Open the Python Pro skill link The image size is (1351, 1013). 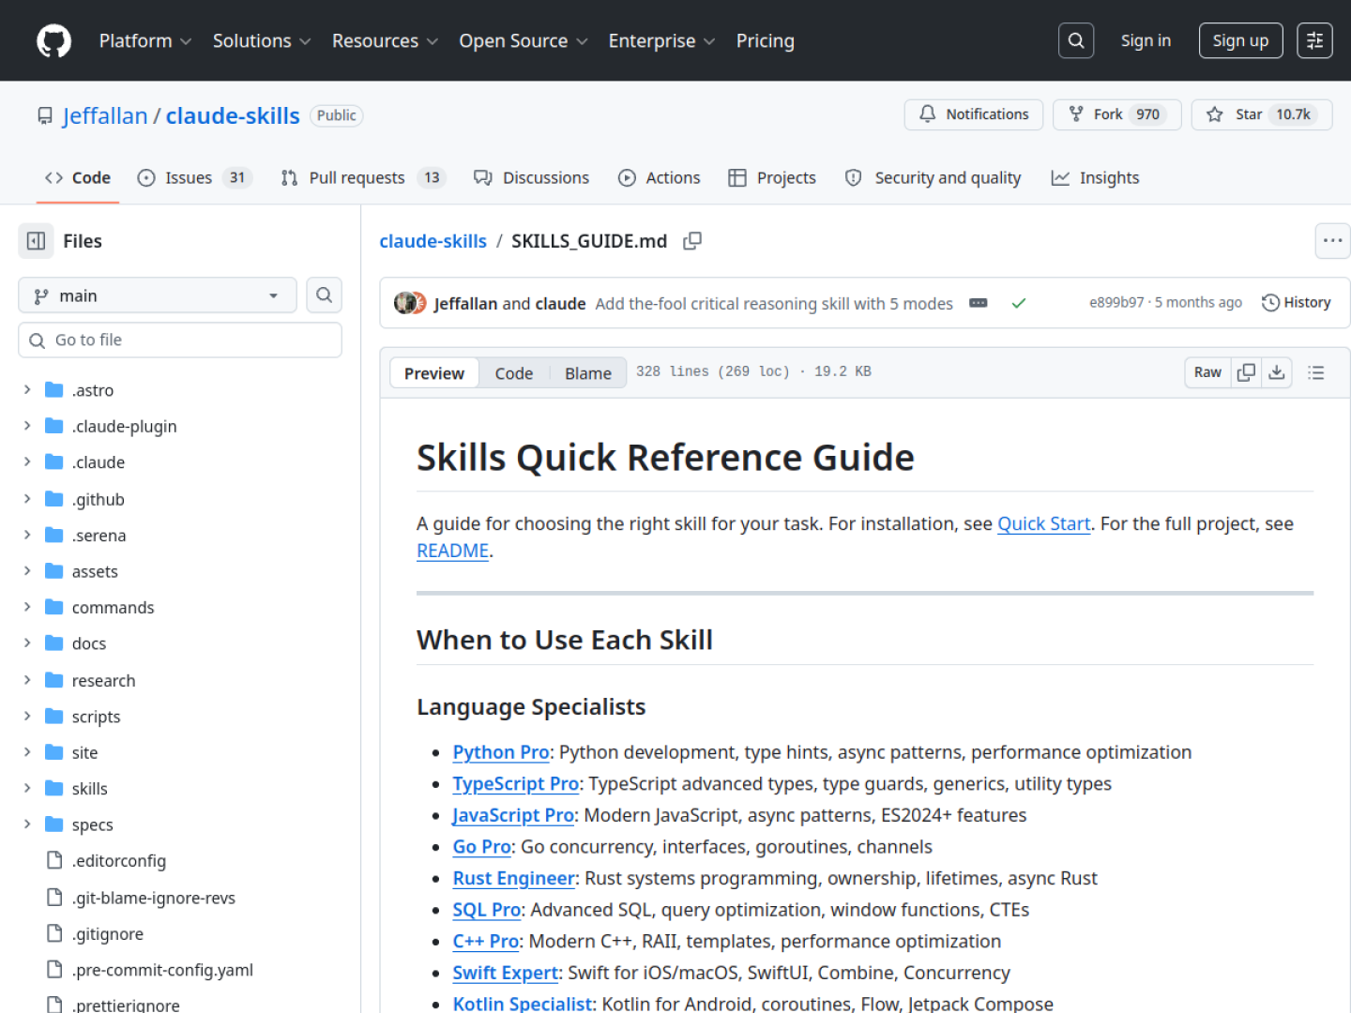(501, 752)
